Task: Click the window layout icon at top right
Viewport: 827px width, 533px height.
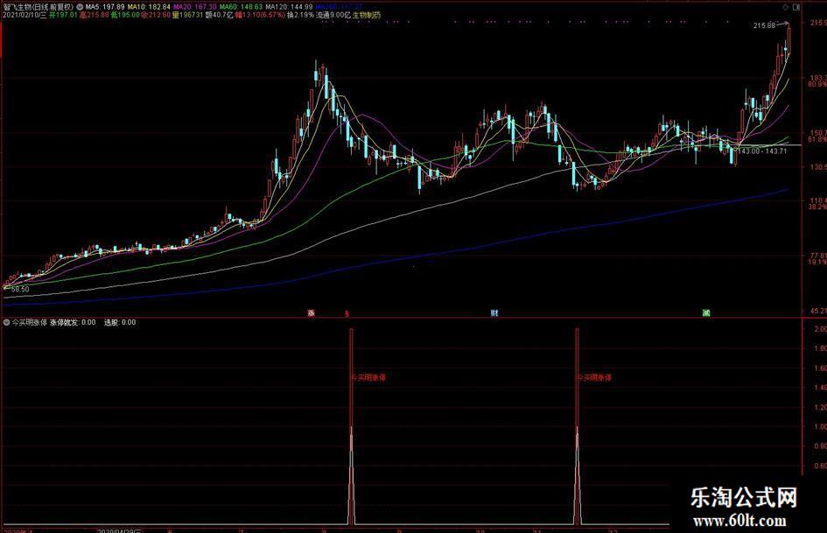Action: 795,7
